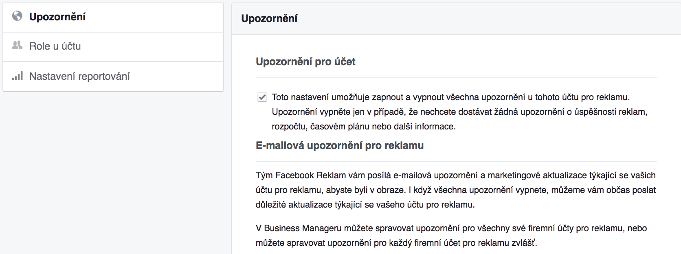Image resolution: width=681 pixels, height=254 pixels.
Task: Click the bar chart icon for Nastavení reportování
Action: coord(17,76)
